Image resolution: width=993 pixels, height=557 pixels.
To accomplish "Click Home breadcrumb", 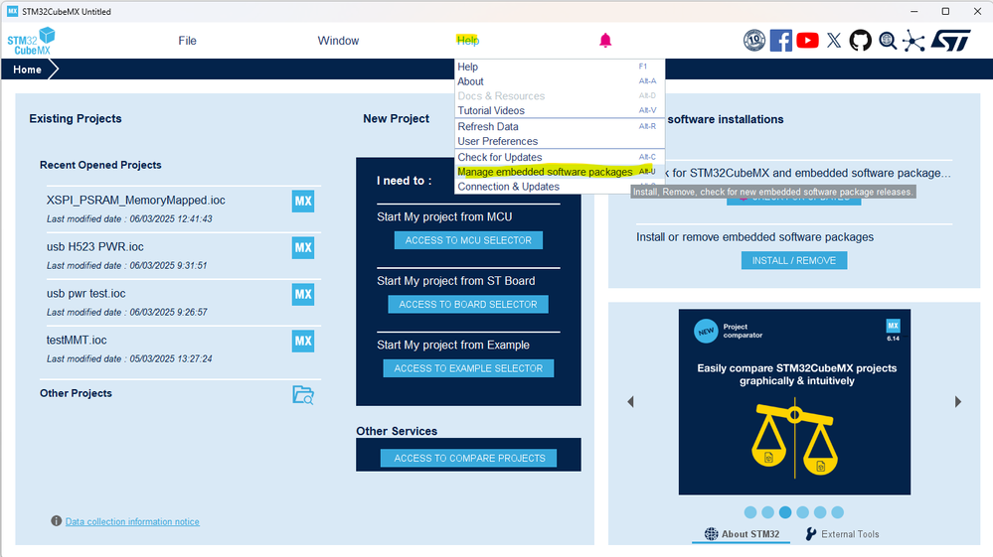I will pos(27,70).
